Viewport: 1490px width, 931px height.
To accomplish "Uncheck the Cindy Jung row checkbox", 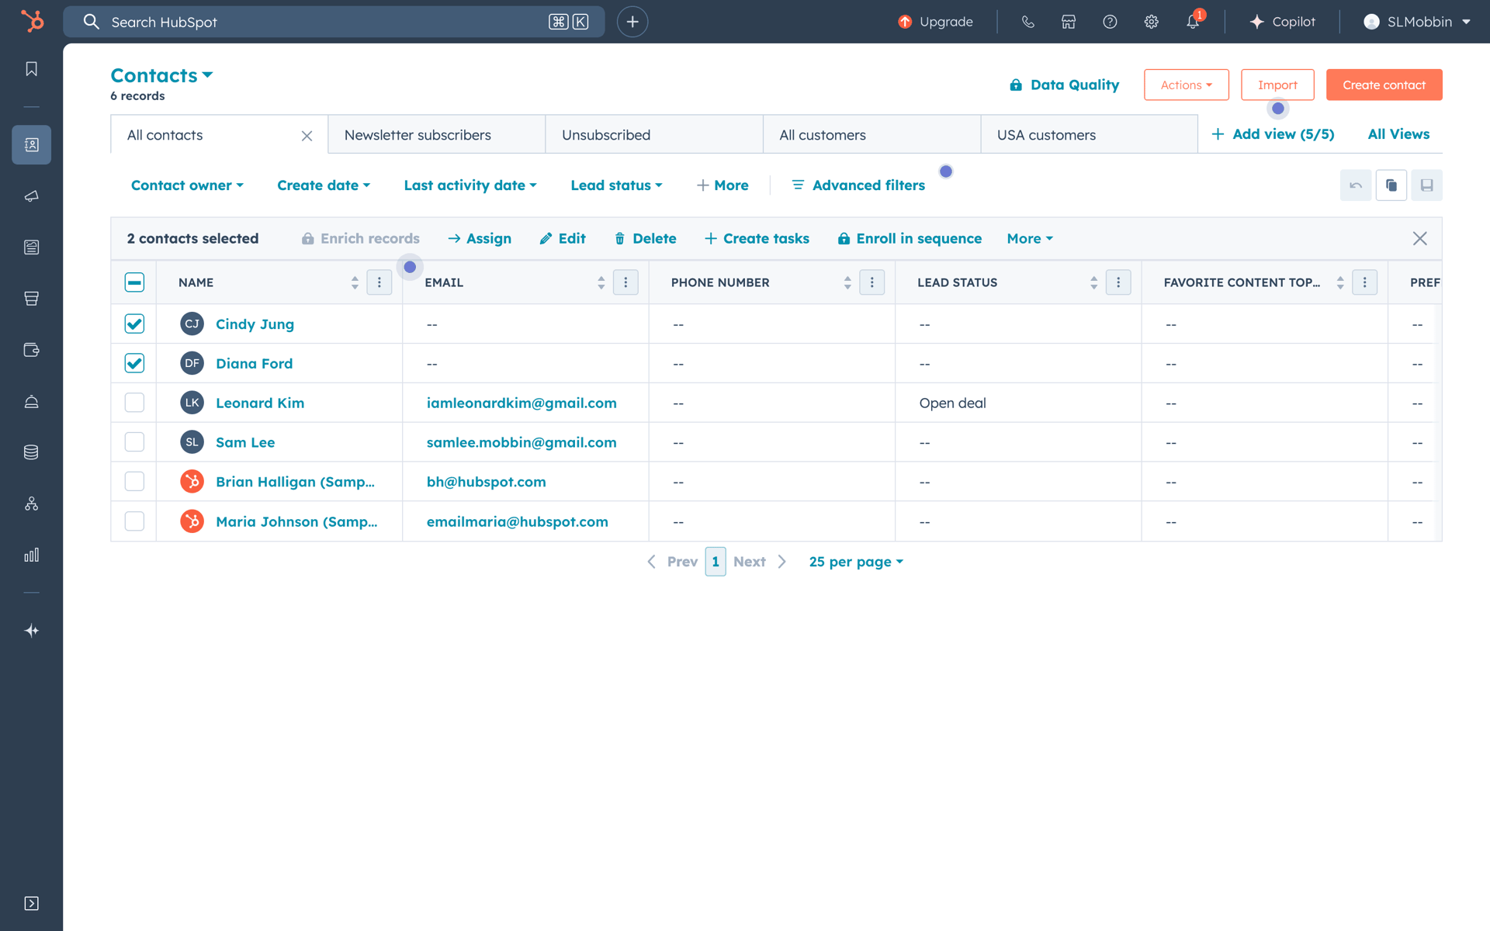I will pos(134,324).
